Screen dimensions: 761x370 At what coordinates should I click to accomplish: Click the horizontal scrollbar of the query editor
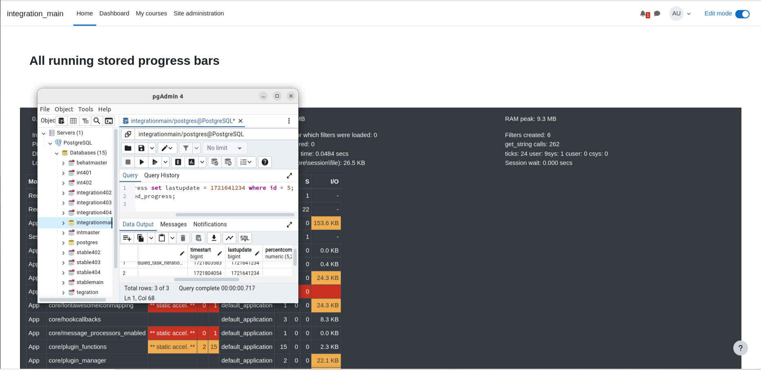pos(235,215)
